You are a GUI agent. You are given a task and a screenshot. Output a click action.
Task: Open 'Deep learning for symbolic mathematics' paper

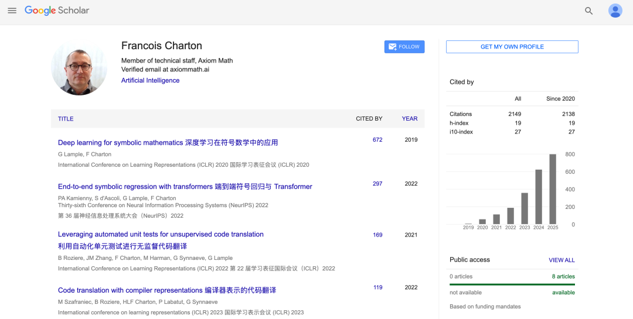click(168, 142)
